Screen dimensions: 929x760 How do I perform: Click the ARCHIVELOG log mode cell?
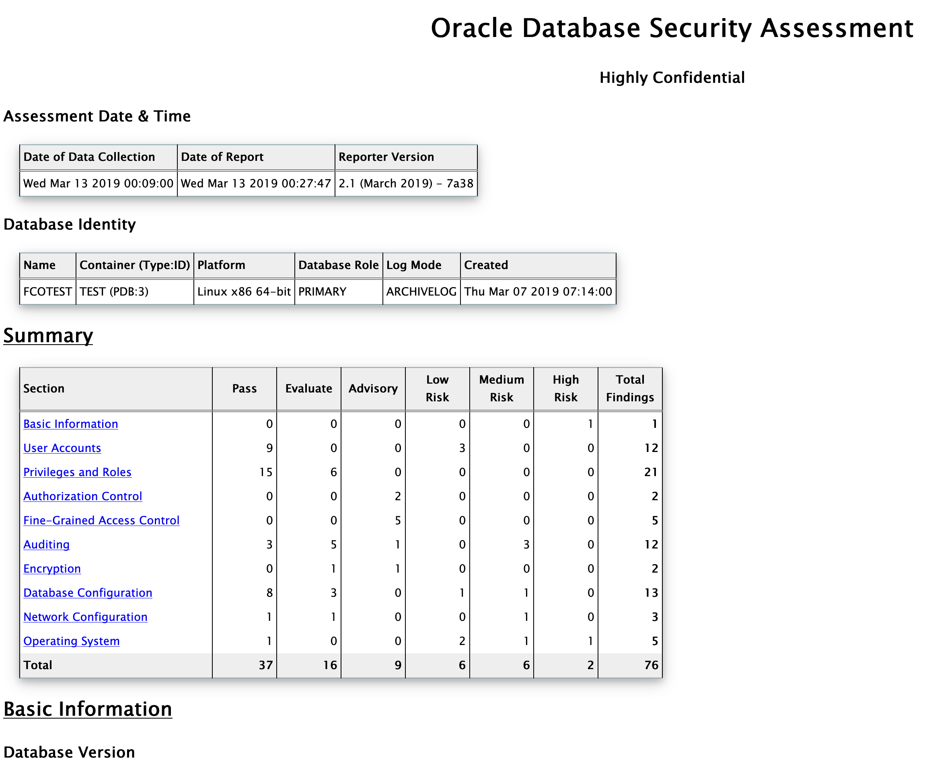[x=421, y=292]
